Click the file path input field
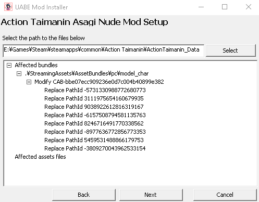 click(104, 51)
